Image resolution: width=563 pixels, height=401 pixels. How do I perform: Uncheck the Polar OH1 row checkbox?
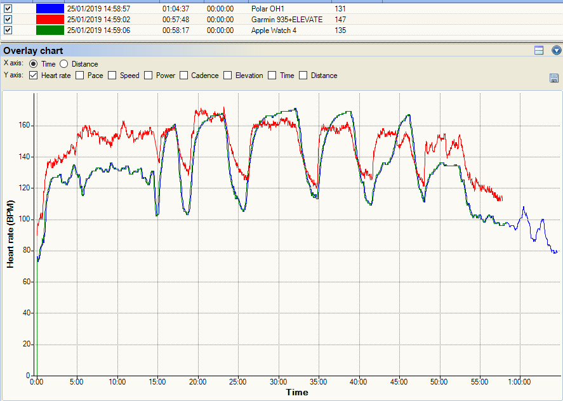coord(8,9)
